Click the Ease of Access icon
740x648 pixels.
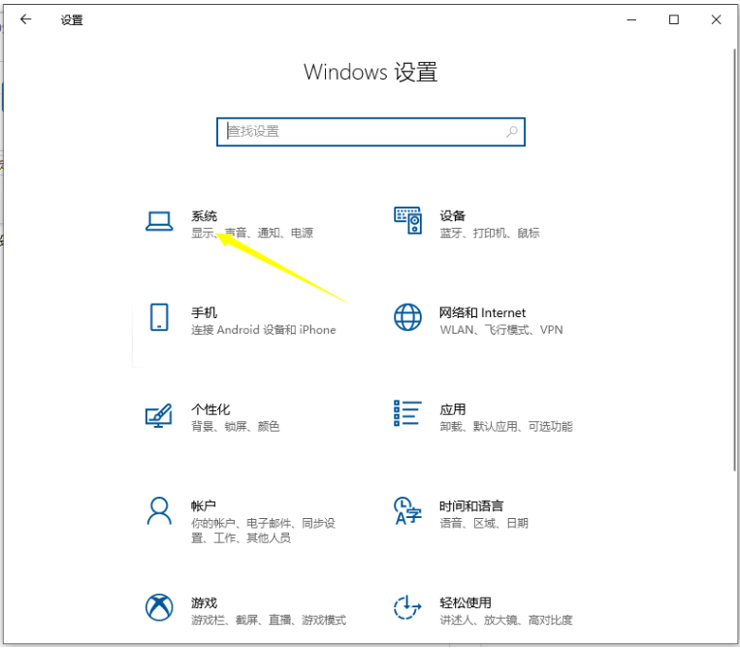pyautogui.click(x=407, y=607)
